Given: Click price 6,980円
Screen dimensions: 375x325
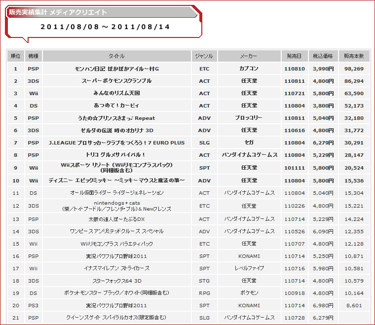Looking at the screenshot, I should pos(323,305).
